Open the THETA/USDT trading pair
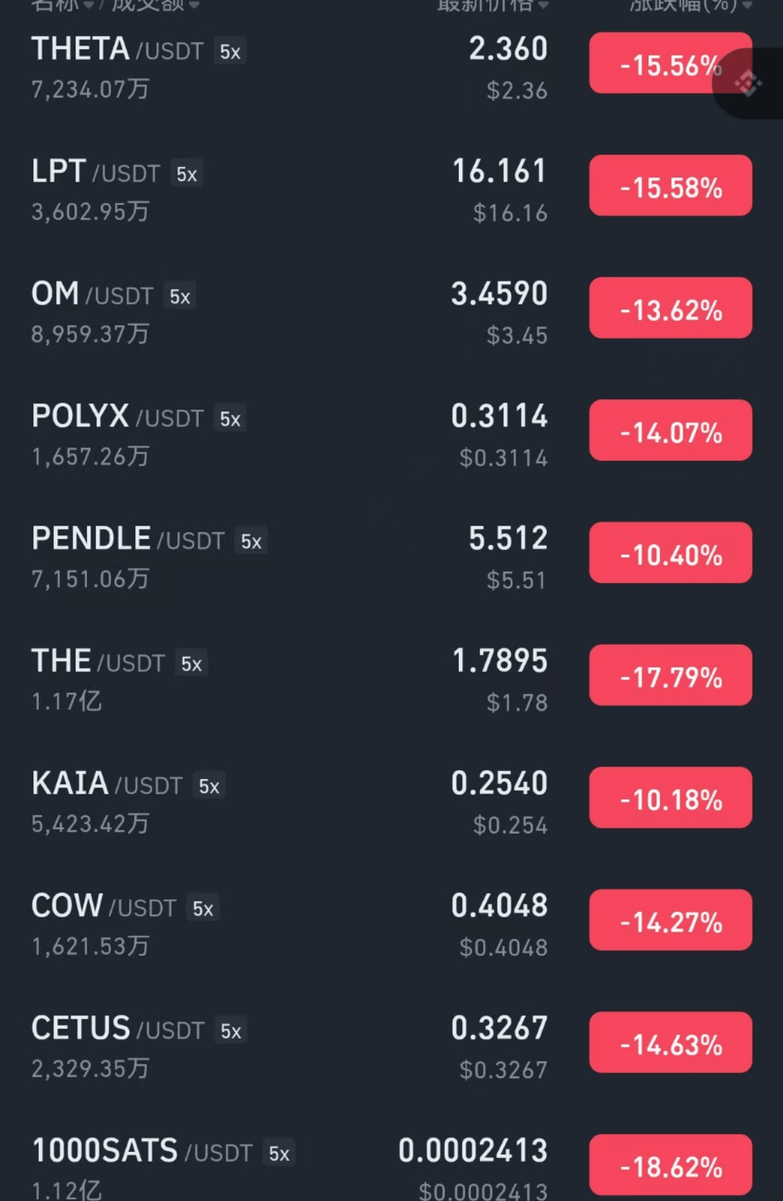Viewport: 783px width, 1201px height. [391, 68]
